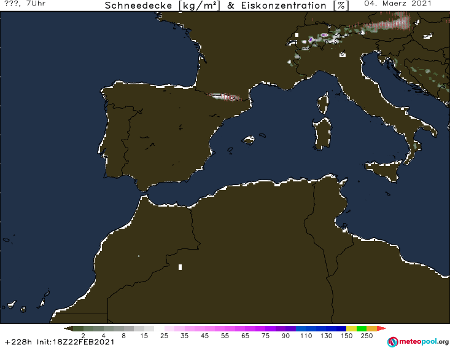Click the island of Sardinia on the map
The width and height of the screenshot is (450, 348).
coord(322,134)
